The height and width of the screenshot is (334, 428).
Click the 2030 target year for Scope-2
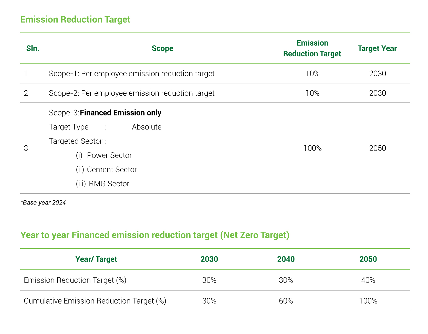pos(377,93)
